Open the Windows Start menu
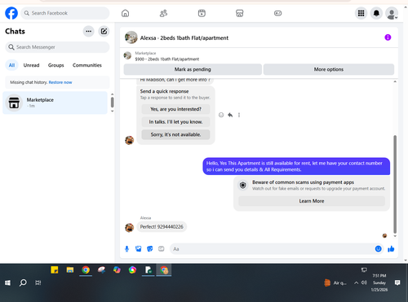Image resolution: width=408 pixels, height=302 pixels. (7, 283)
